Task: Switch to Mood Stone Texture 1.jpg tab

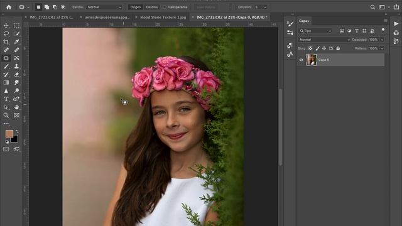Action: [x=163, y=17]
